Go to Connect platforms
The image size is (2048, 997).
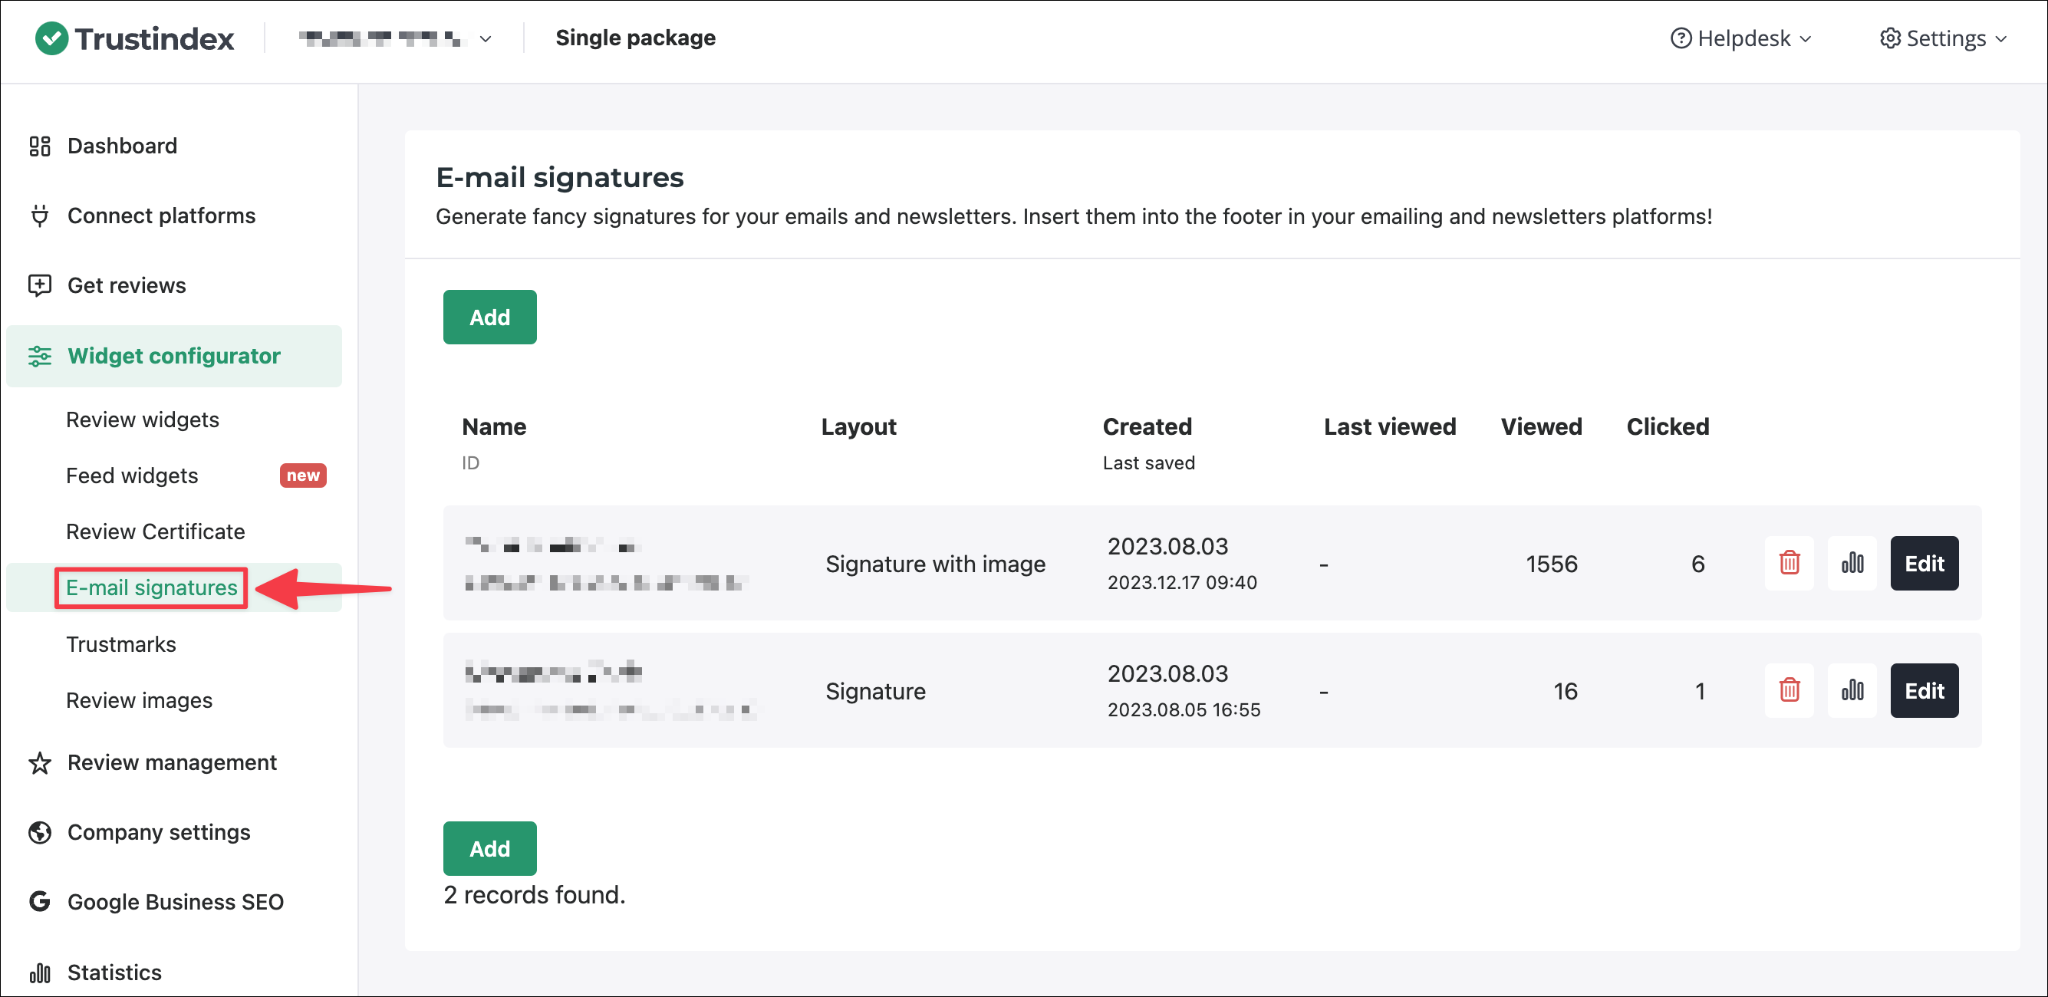click(x=161, y=216)
